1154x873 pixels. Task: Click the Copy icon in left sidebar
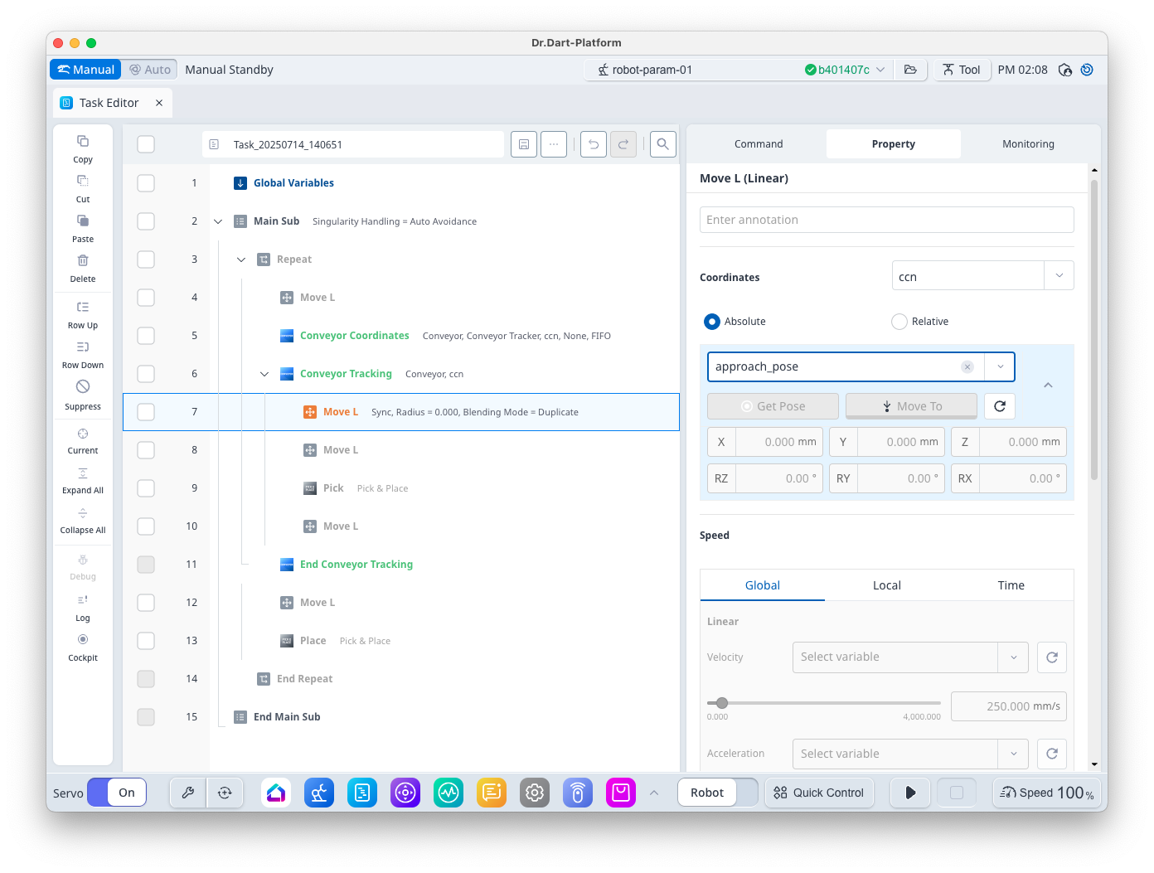pyautogui.click(x=83, y=142)
